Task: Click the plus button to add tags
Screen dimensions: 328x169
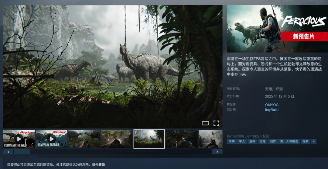Action: click(313, 141)
